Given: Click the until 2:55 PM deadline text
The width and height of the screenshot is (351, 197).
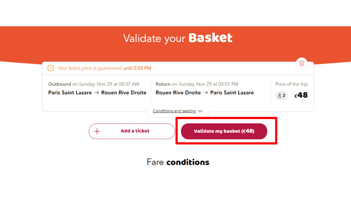Looking at the screenshot, I should 137,68.
